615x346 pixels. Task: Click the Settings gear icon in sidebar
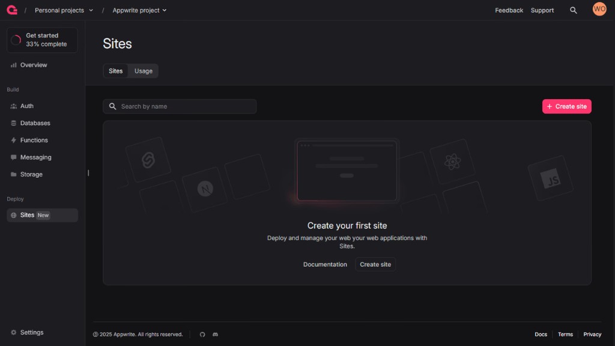[x=14, y=332]
